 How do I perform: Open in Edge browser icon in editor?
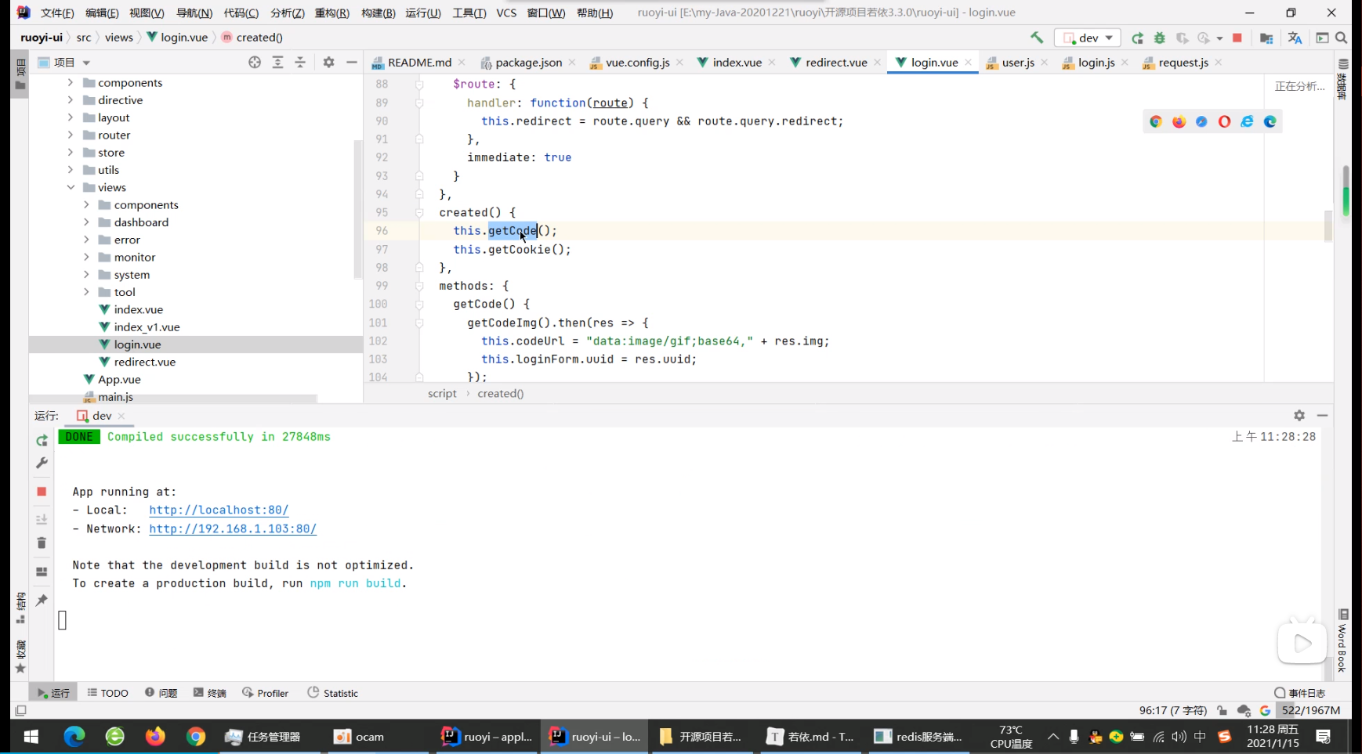pyautogui.click(x=1270, y=121)
